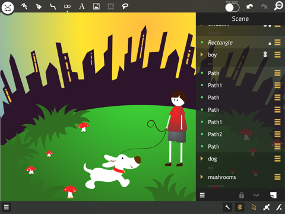Image resolution: width=285 pixels, height=214 pixels.
Task: Expand the mushrooms group
Action: [202, 177]
